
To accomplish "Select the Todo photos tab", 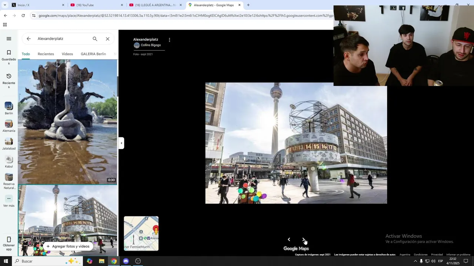I will 26,54.
